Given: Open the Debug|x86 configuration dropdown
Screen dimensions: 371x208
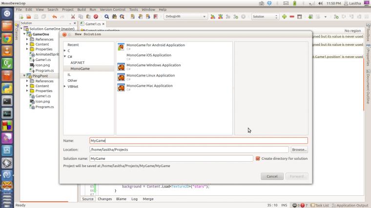Looking at the screenshot, I should [185, 17].
